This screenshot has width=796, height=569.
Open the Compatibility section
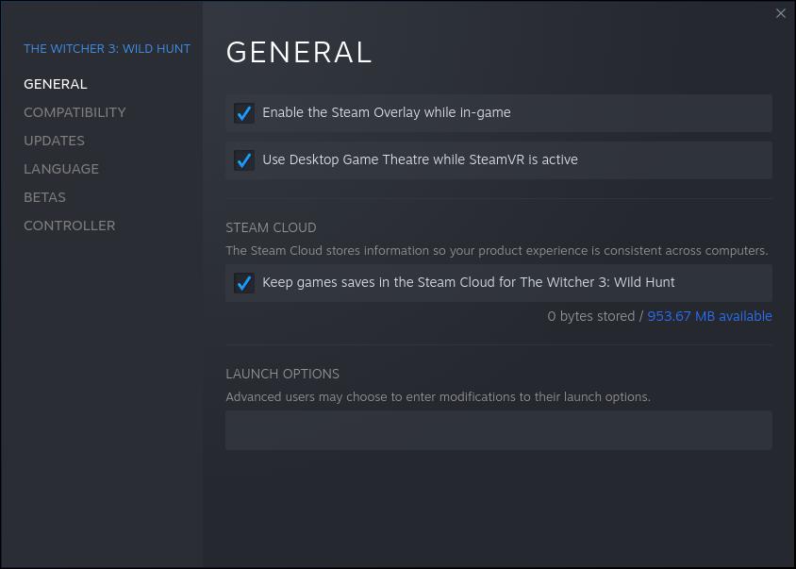75,112
